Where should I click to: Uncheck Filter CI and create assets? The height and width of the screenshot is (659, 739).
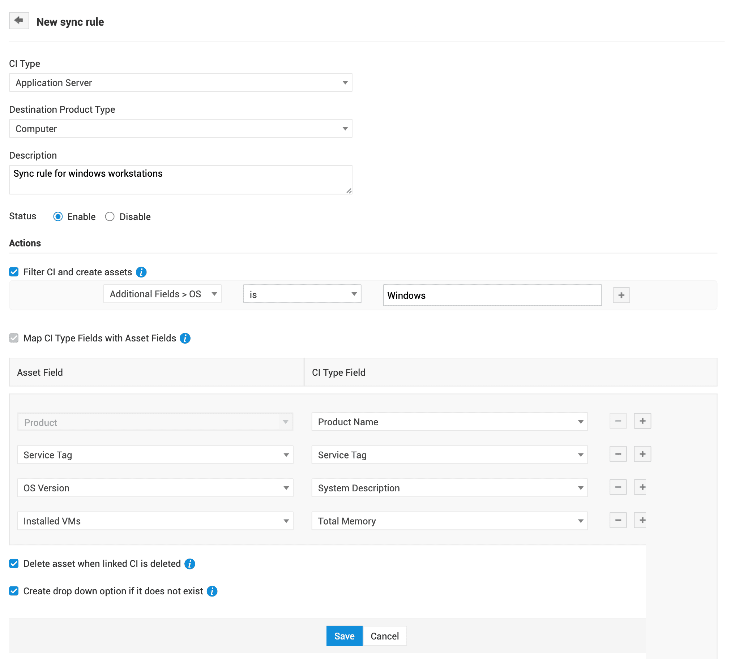14,272
